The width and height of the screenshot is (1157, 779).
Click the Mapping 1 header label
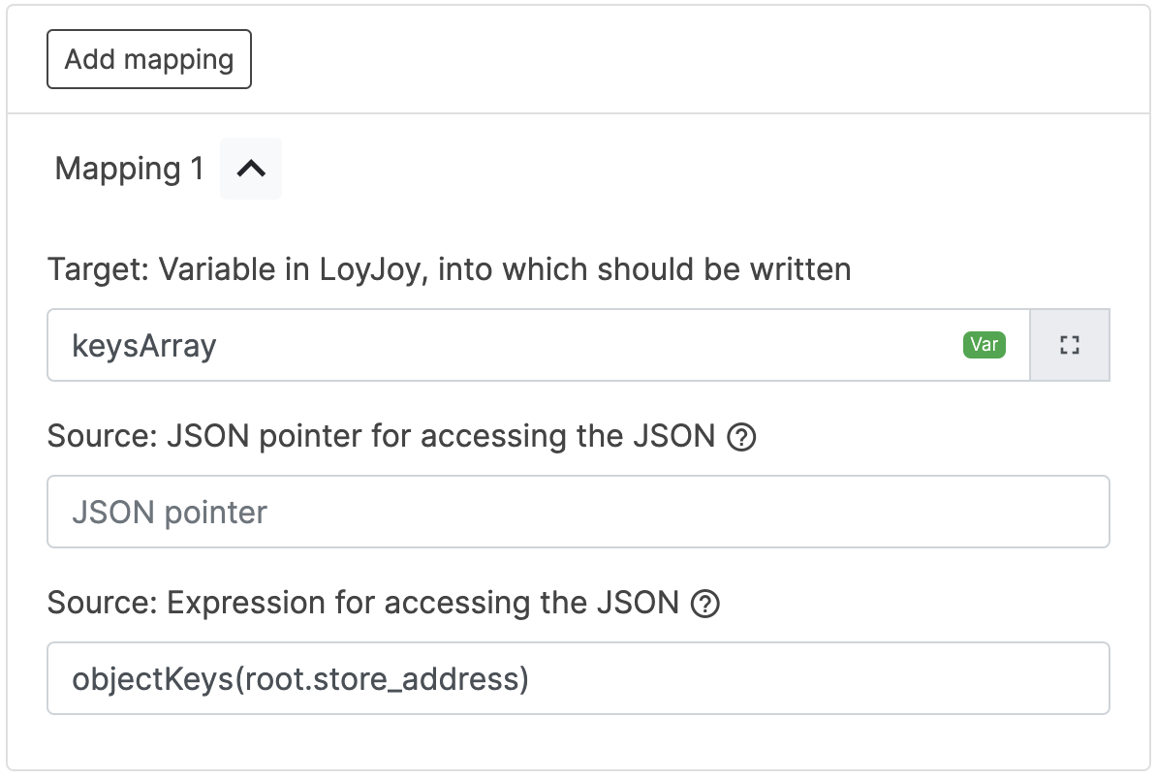coord(130,169)
